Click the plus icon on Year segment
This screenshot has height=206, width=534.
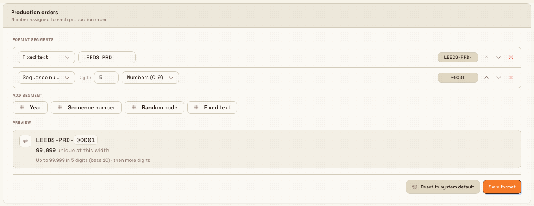pyautogui.click(x=22, y=107)
